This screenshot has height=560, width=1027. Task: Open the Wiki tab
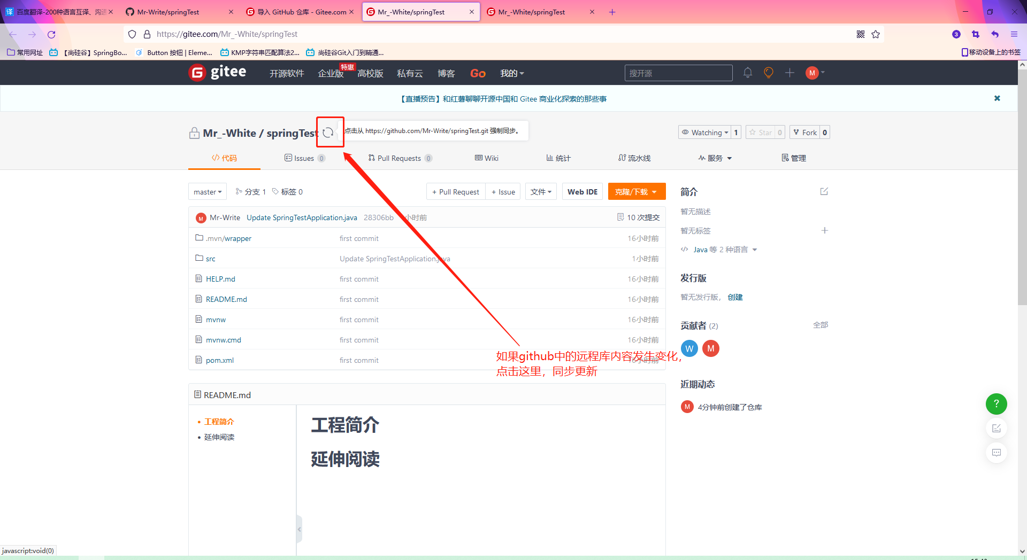486,158
